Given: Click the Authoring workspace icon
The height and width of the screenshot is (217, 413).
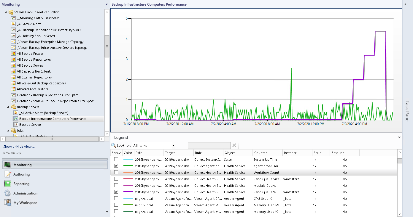Looking at the screenshot, I should (x=8, y=174).
